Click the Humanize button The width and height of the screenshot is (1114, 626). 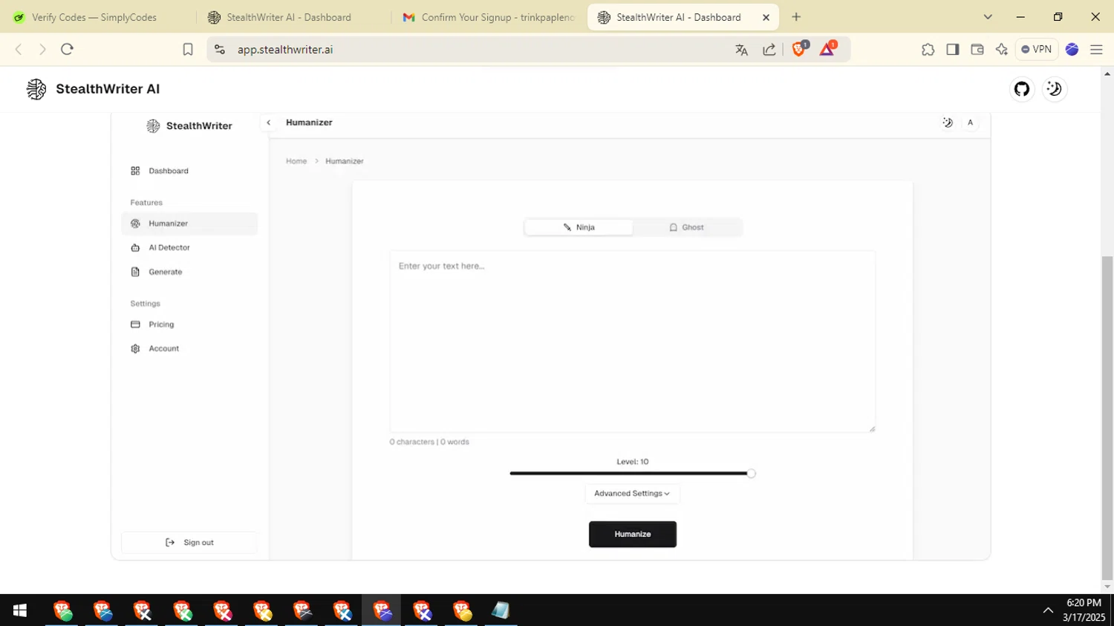[x=632, y=535]
